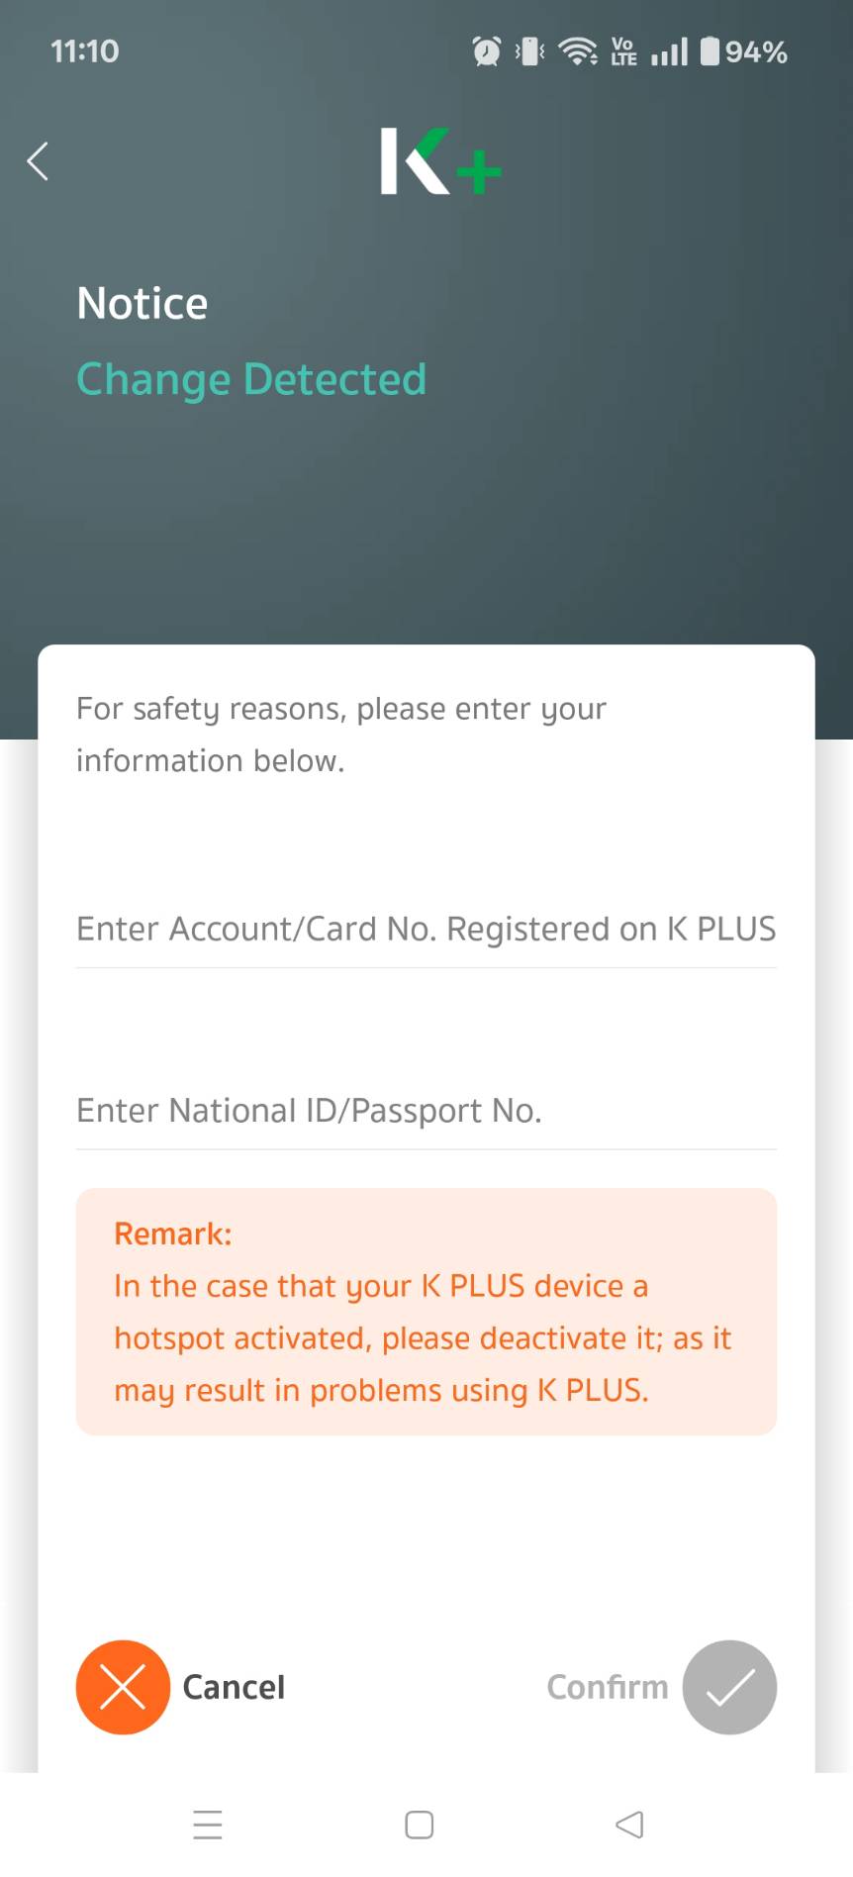Screen dimensions: 853x1877
Task: Focus the Account/Card No. input field
Action: (426, 929)
